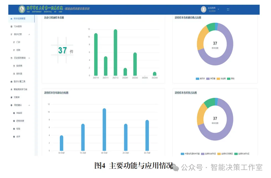Collapse the 历史报告查询 submenu arrow
Screen dimensions: 271x178
(x=29, y=58)
